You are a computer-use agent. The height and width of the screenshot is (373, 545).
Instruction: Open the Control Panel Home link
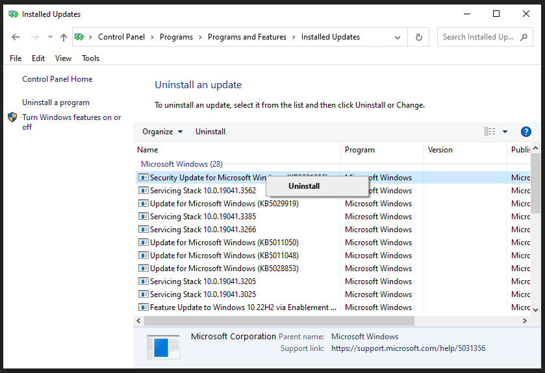click(x=57, y=79)
